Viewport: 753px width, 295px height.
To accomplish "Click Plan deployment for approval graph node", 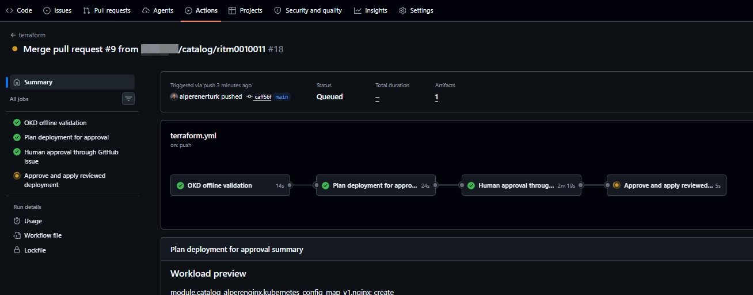I will click(x=376, y=185).
